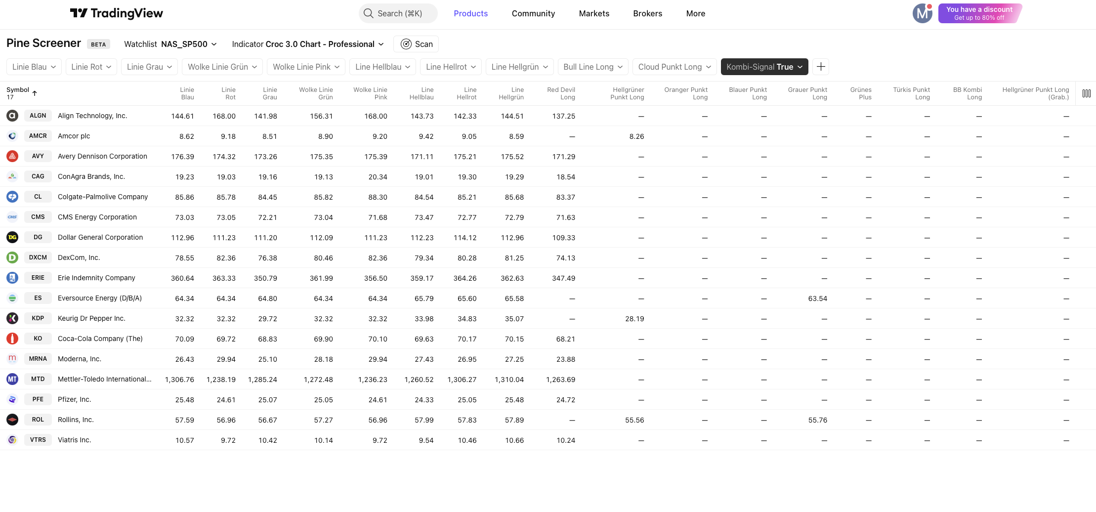Click the Moderna logo icon
Image resolution: width=1096 pixels, height=512 pixels.
click(x=12, y=359)
